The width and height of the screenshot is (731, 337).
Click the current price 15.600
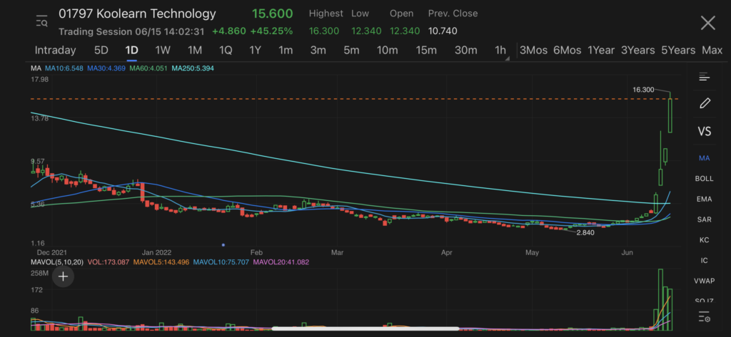272,14
